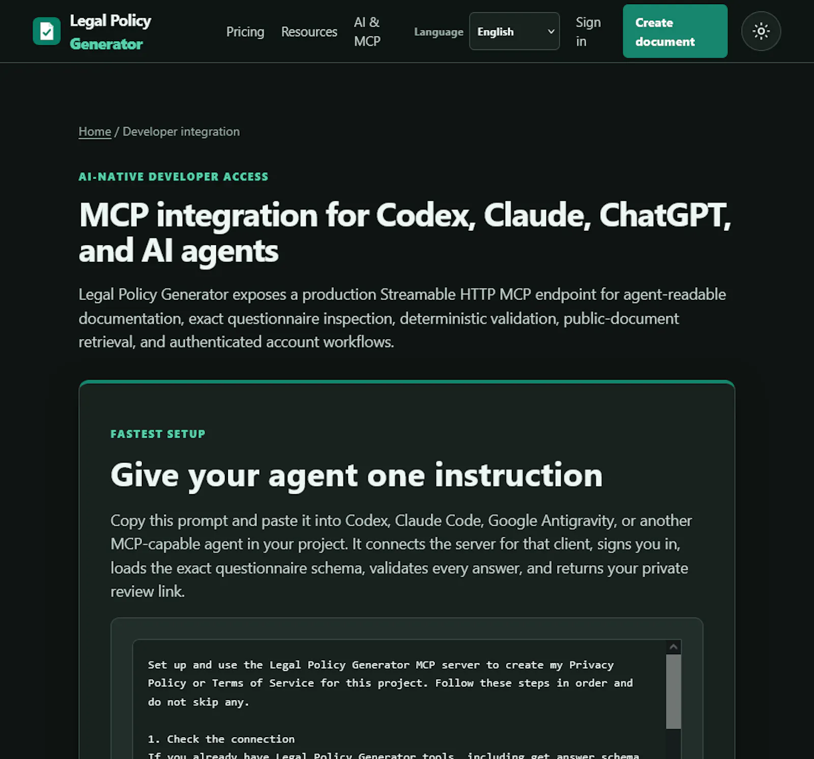Image resolution: width=814 pixels, height=759 pixels.
Task: Open the English language dropdown
Action: tap(514, 31)
